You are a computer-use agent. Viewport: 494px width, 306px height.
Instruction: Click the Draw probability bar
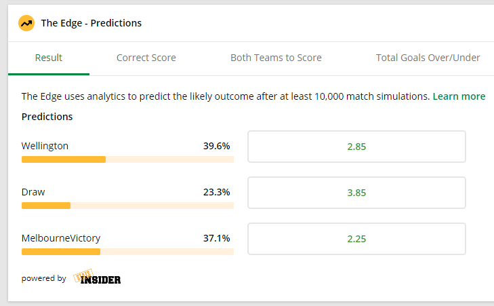[127, 206]
